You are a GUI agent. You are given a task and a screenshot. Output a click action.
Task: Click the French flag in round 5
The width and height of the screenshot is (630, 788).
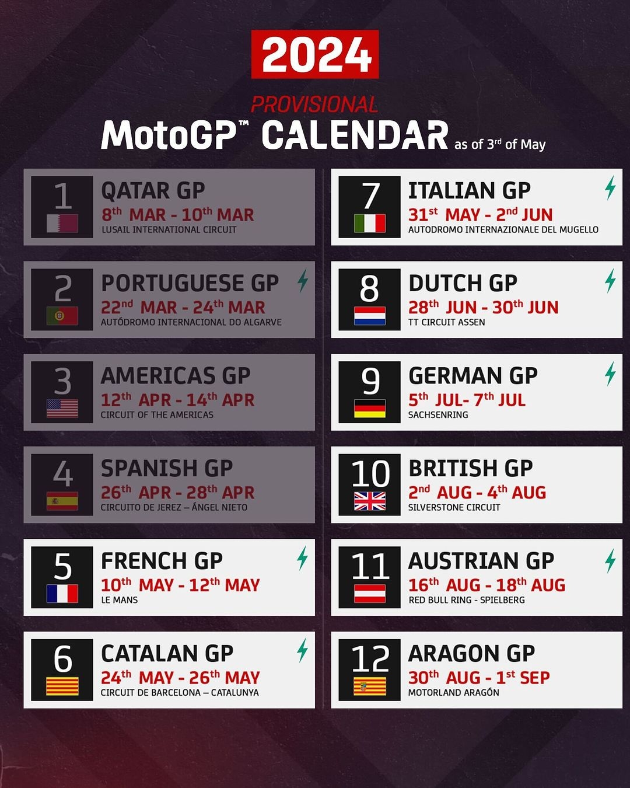click(62, 594)
